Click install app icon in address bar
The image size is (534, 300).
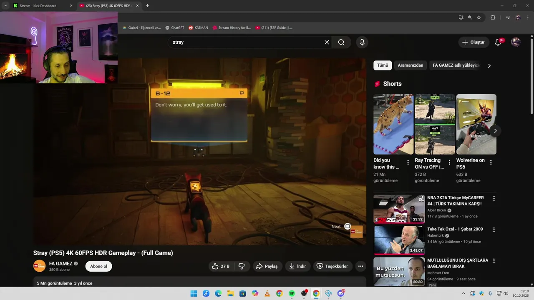[461, 17]
